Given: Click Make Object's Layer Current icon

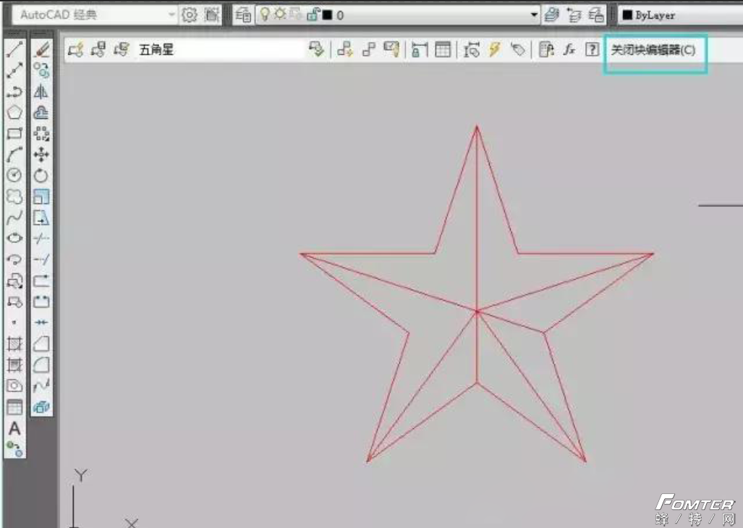Looking at the screenshot, I should [551, 15].
